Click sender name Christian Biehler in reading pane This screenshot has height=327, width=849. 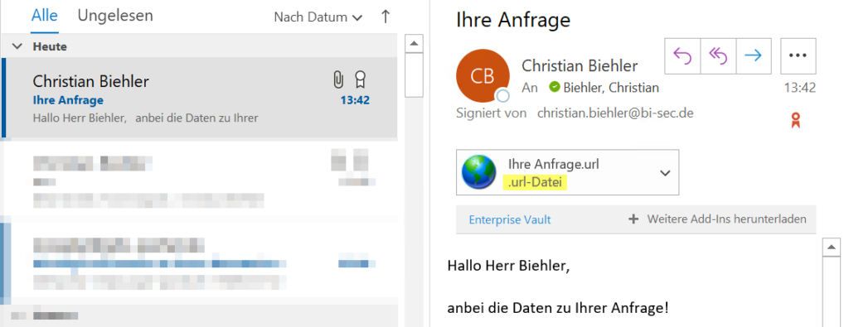tap(580, 65)
